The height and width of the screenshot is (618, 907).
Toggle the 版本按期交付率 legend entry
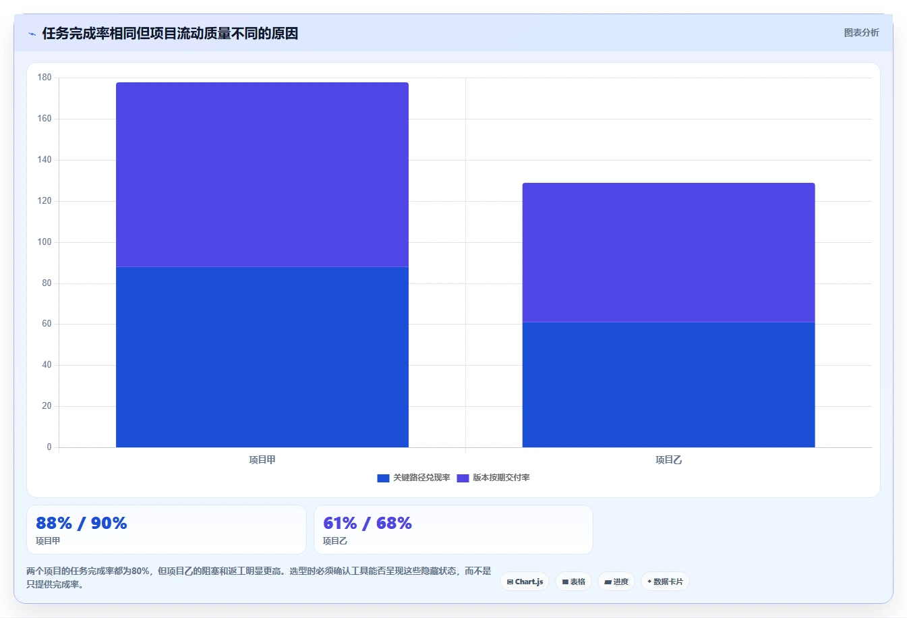point(493,478)
